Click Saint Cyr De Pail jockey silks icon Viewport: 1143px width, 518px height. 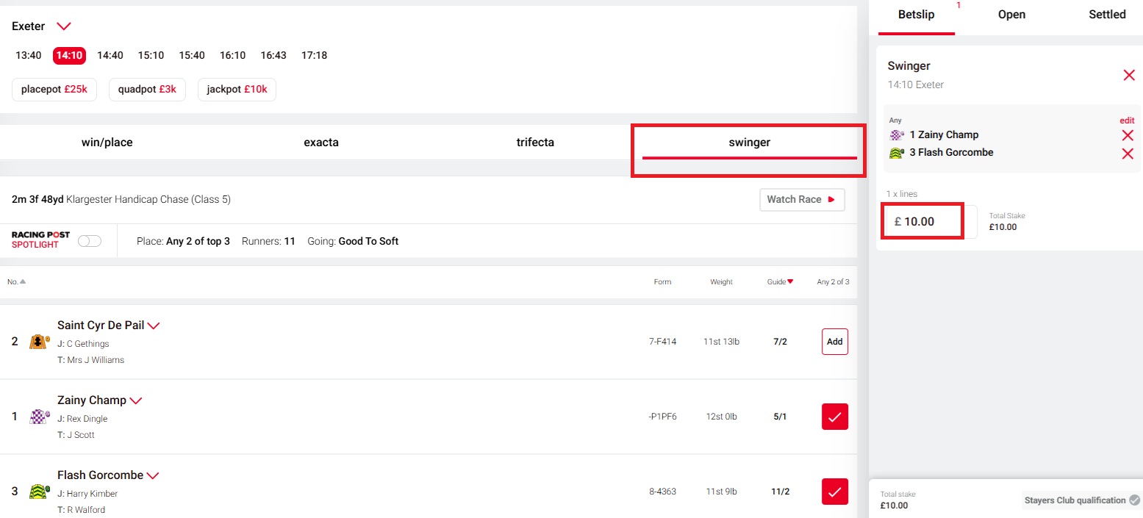[x=39, y=342]
